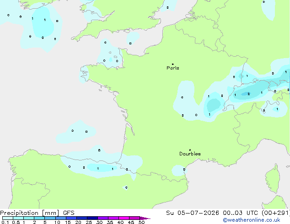Click the '00..03 UTC' time text
Screen dimensions: 290x224
[240, 213]
